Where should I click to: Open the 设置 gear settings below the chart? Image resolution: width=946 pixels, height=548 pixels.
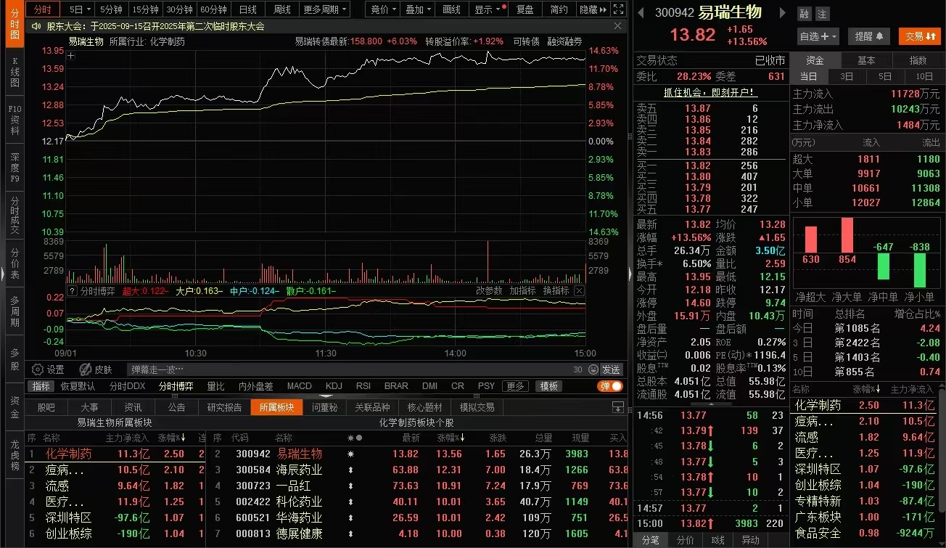(x=48, y=369)
